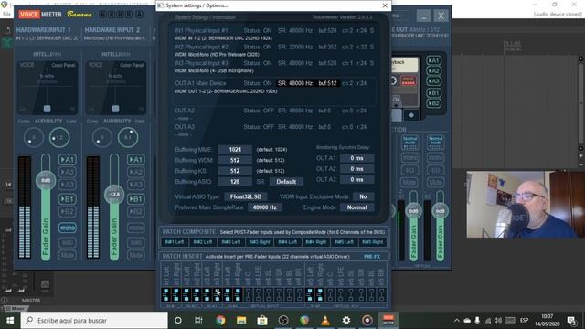Open File menu in background window

click(6, 15)
